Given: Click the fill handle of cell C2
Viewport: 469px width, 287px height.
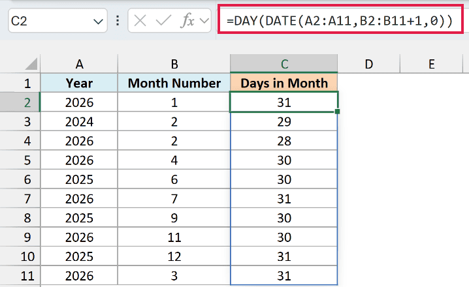Looking at the screenshot, I should click(338, 112).
